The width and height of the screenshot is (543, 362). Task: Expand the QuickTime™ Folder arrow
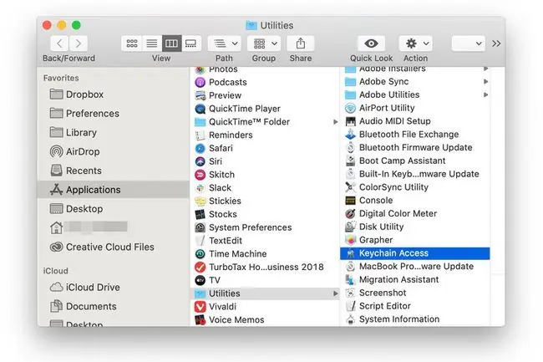[335, 121]
